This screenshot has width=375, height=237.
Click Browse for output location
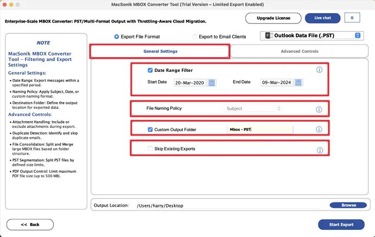pos(348,205)
